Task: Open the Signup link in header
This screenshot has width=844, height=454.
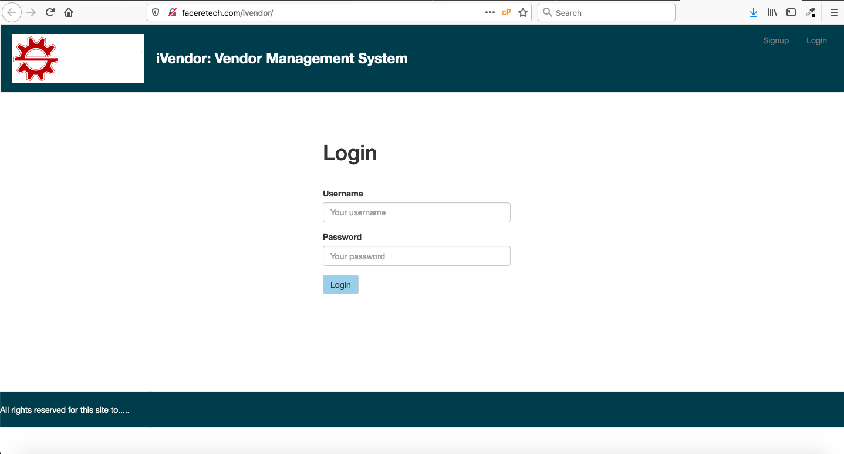Action: (776, 40)
